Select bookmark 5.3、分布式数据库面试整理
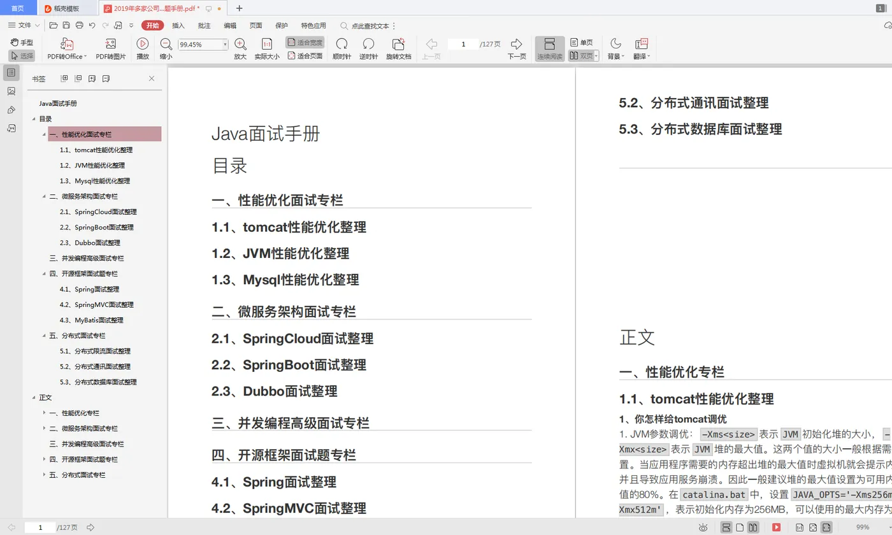The image size is (892, 535). pos(98,382)
